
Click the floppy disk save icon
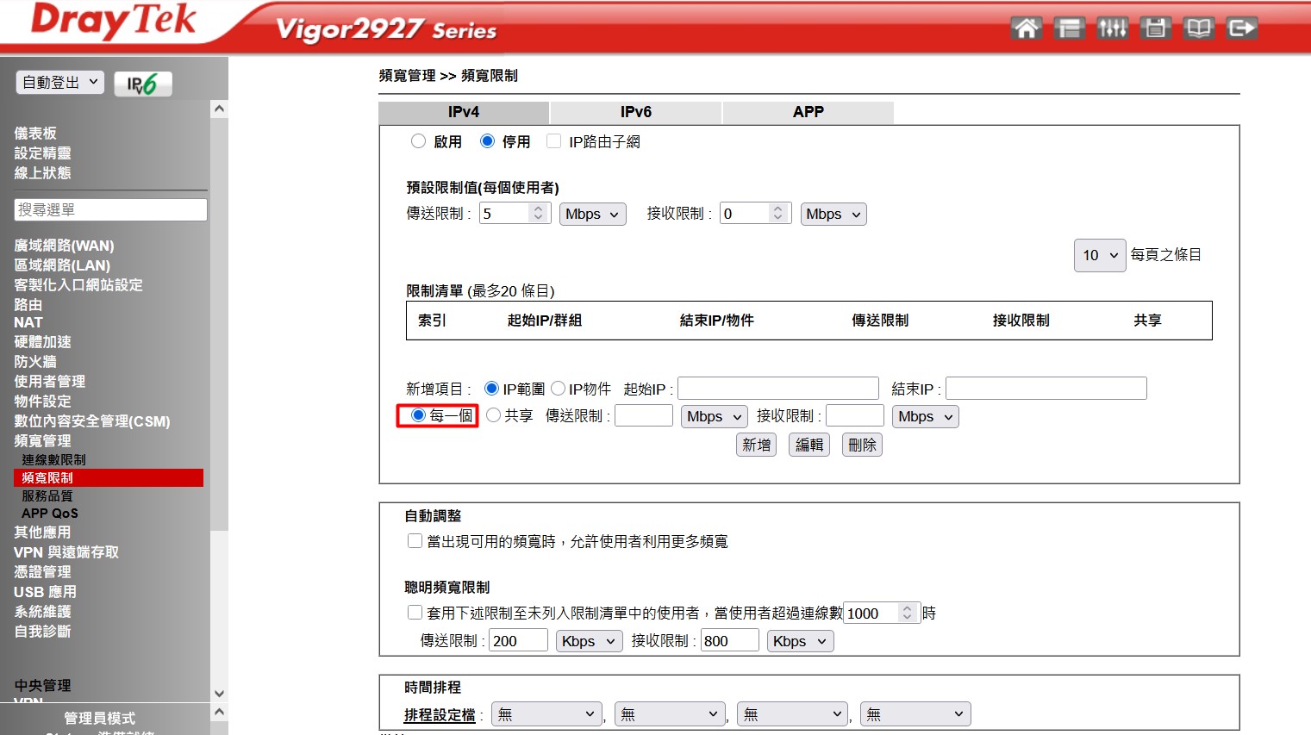point(1155,28)
